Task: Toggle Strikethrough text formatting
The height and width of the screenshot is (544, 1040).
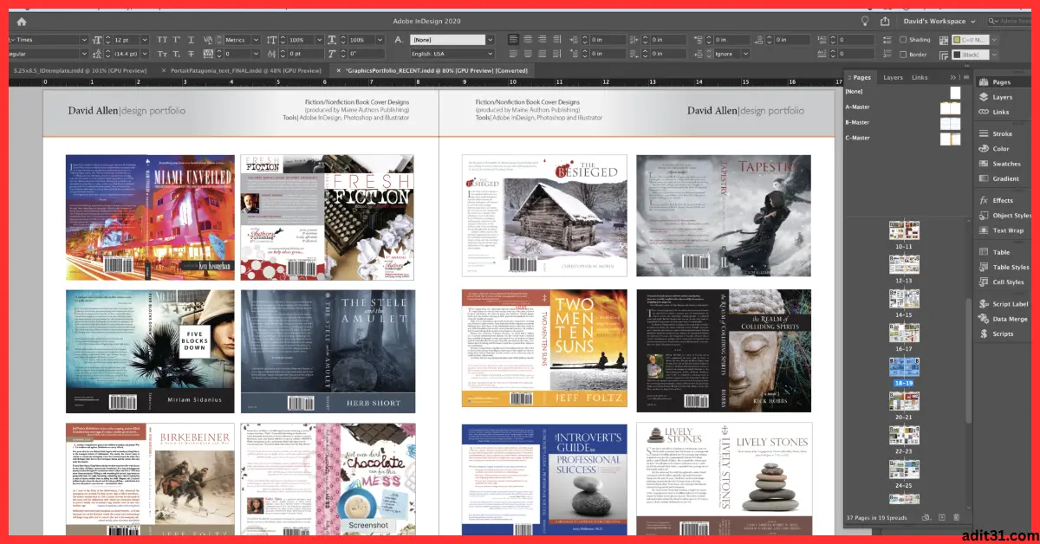Action: (191, 54)
